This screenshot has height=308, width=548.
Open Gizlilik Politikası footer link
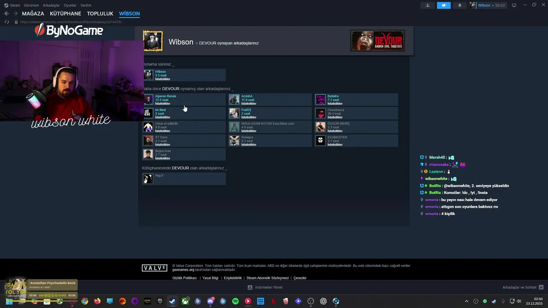click(185, 278)
